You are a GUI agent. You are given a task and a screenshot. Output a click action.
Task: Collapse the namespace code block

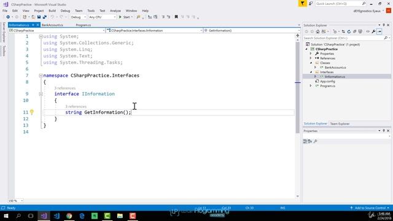click(41, 76)
